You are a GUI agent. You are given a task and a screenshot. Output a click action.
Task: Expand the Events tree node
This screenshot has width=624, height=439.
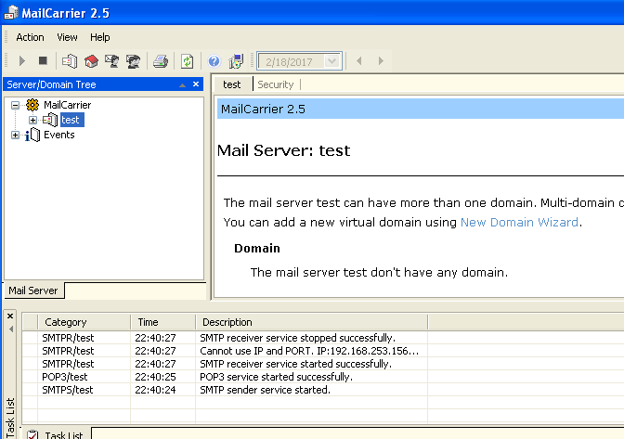(16, 135)
